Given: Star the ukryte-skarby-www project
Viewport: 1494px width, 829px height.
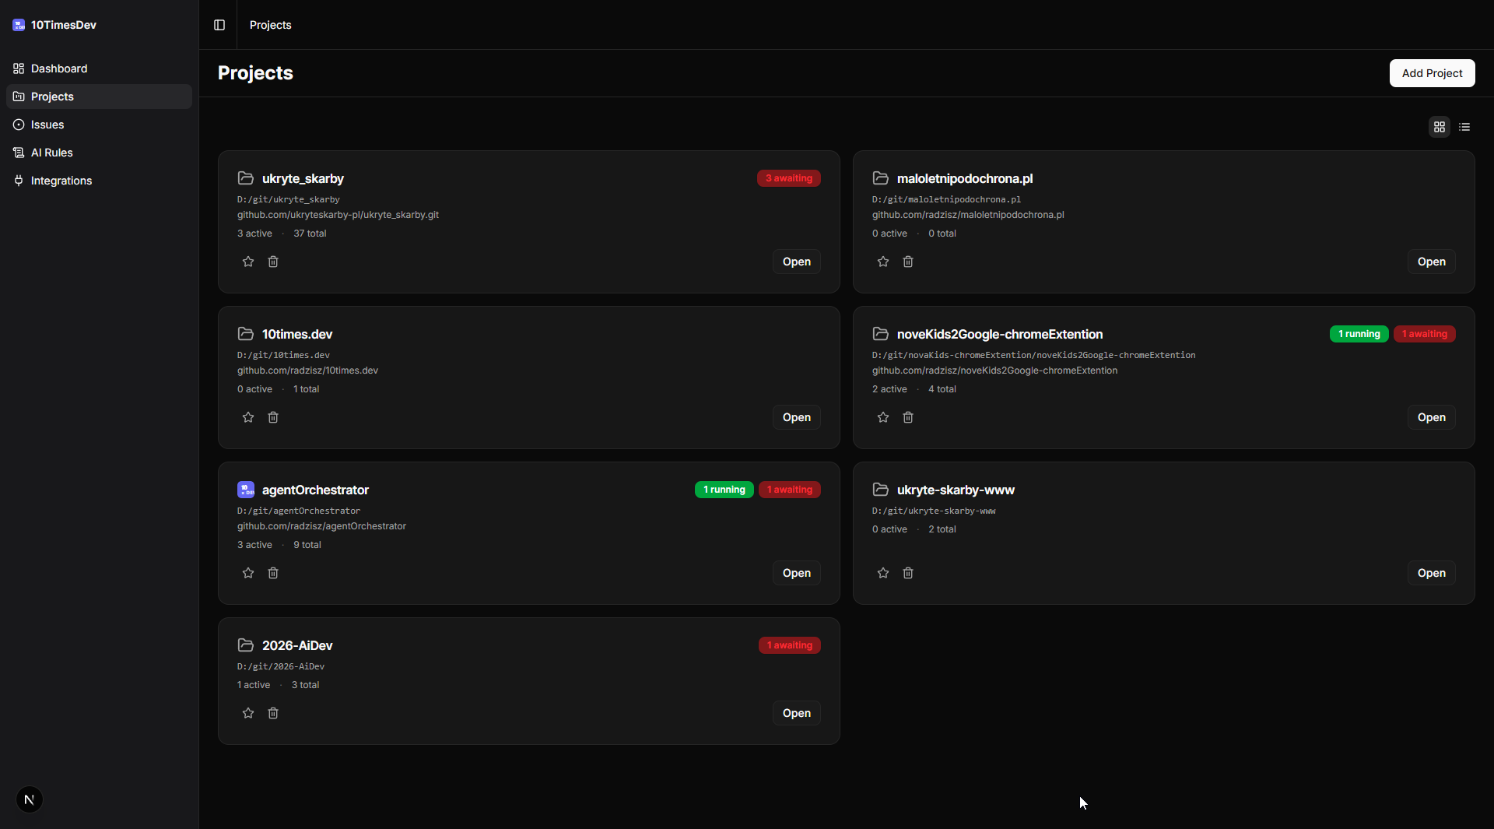Looking at the screenshot, I should (x=883, y=573).
